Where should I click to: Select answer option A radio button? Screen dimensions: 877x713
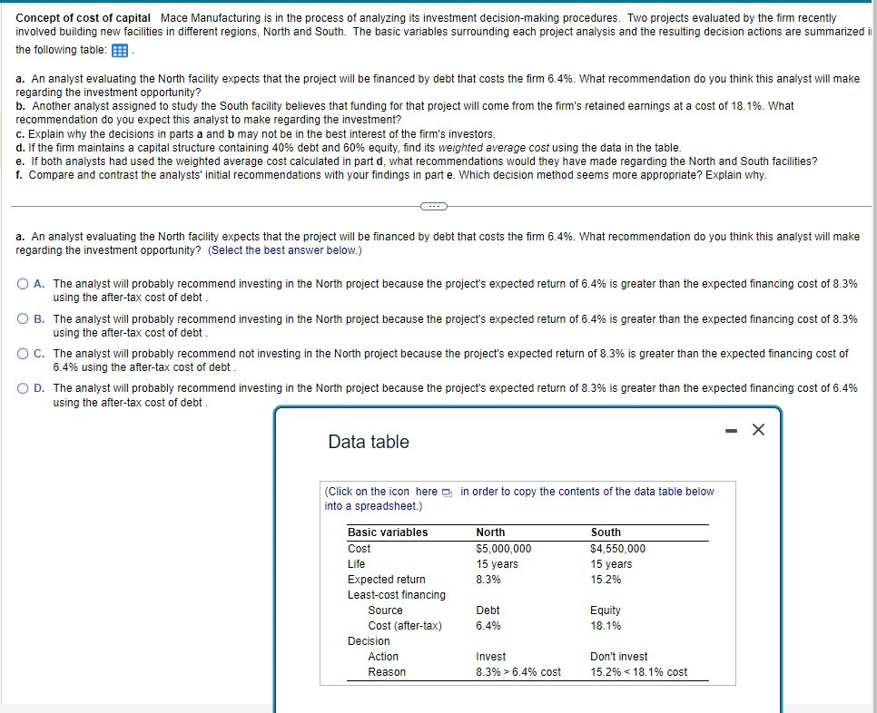[23, 284]
